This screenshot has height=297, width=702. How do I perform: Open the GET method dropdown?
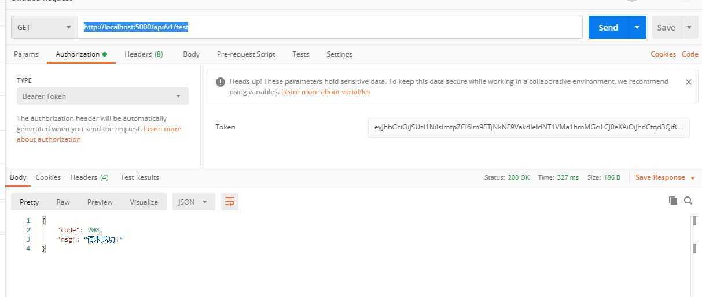coord(44,27)
